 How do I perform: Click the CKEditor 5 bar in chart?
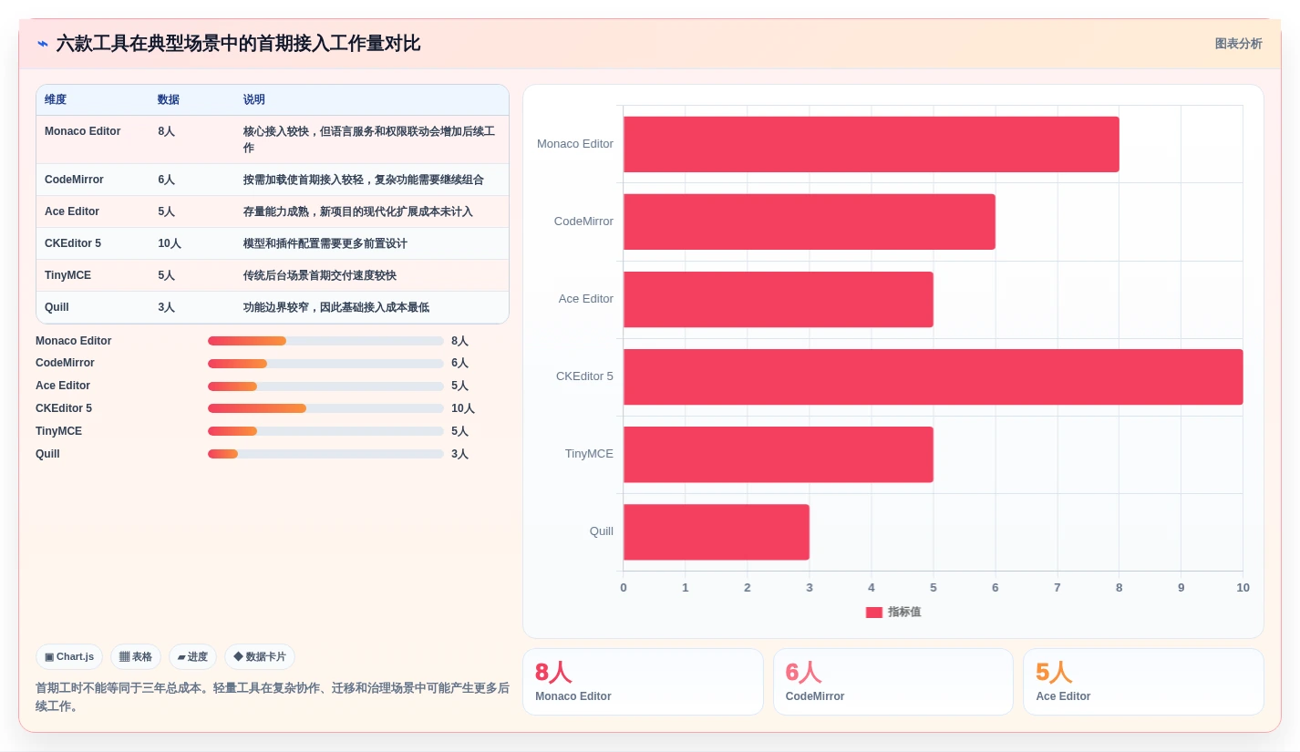tap(933, 376)
